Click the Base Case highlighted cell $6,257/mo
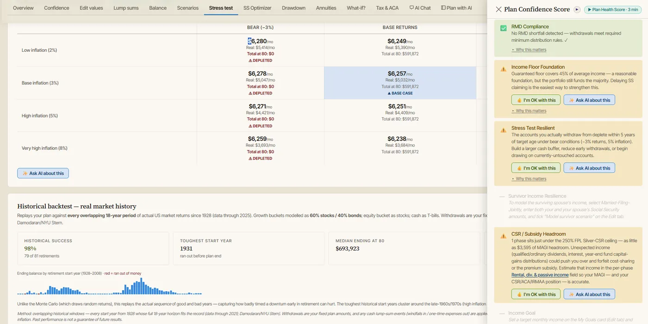 tap(400, 83)
